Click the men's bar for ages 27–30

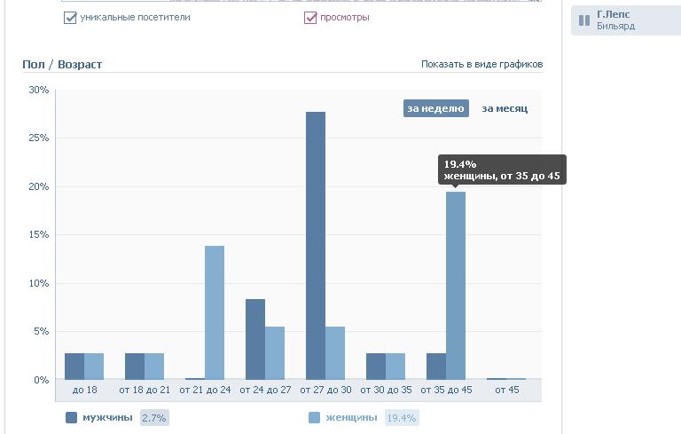pos(315,246)
